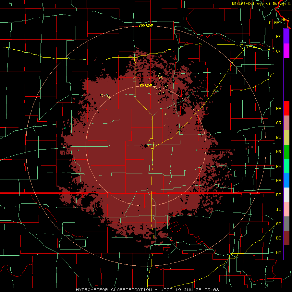Click the HA legend label
Screen dimensions: 292x292
[x=278, y=109]
